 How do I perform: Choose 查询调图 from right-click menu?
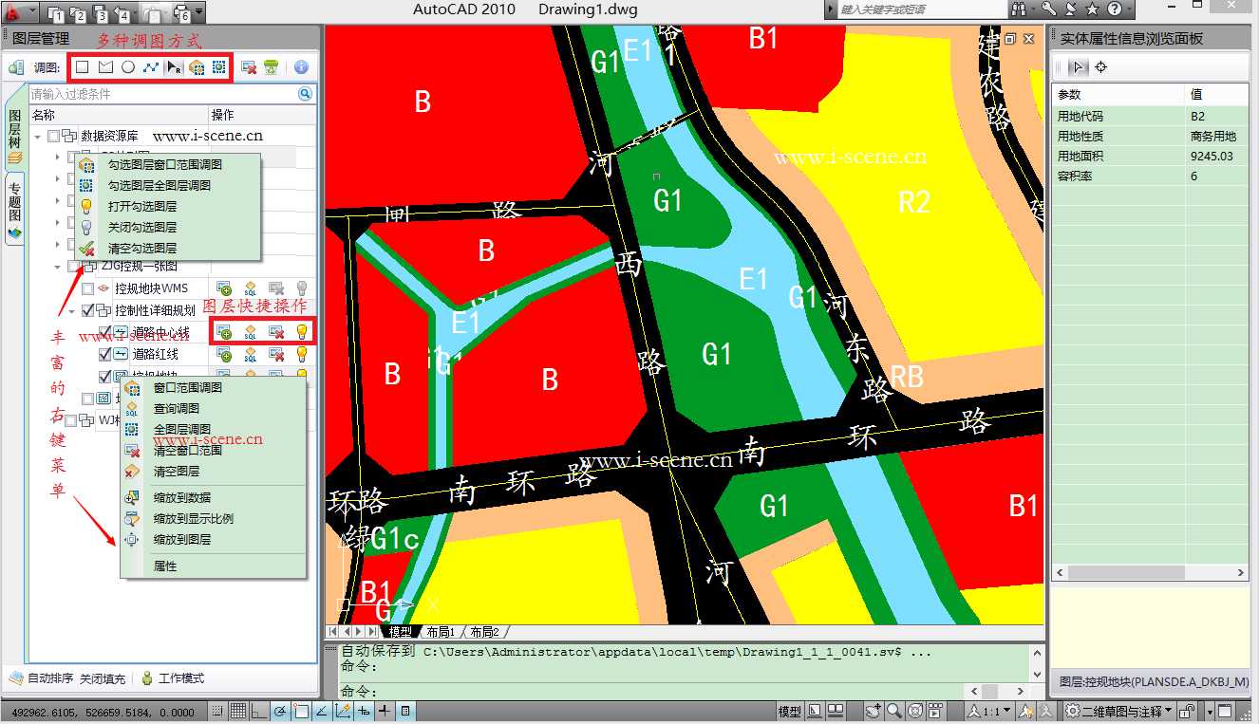[177, 408]
